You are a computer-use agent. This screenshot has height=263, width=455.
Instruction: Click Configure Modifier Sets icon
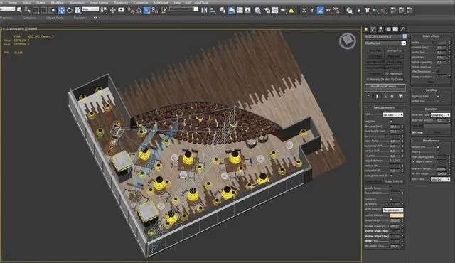coord(401,96)
